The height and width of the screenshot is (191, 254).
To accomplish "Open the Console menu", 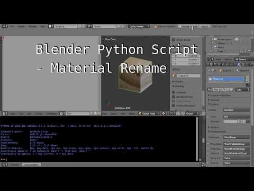I will tap(14, 164).
